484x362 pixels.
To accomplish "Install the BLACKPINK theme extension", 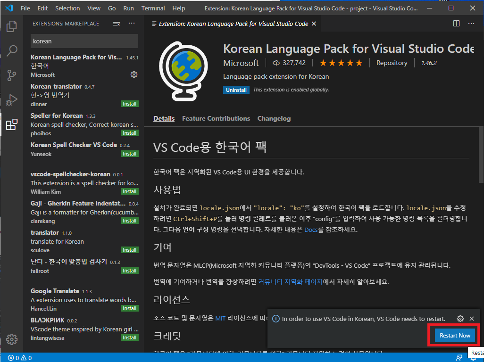I will 129,337.
